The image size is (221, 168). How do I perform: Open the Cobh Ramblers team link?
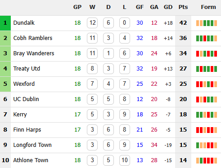coord(33,38)
